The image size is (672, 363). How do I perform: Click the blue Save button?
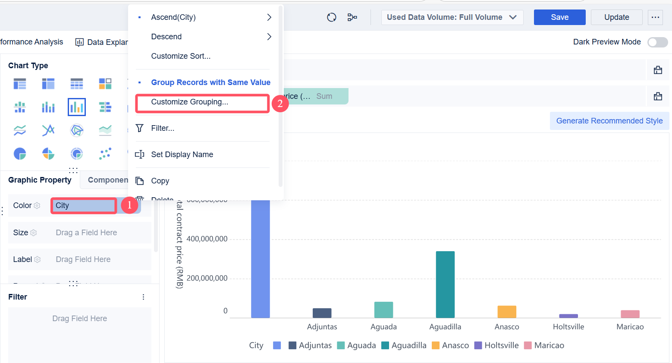(x=560, y=17)
